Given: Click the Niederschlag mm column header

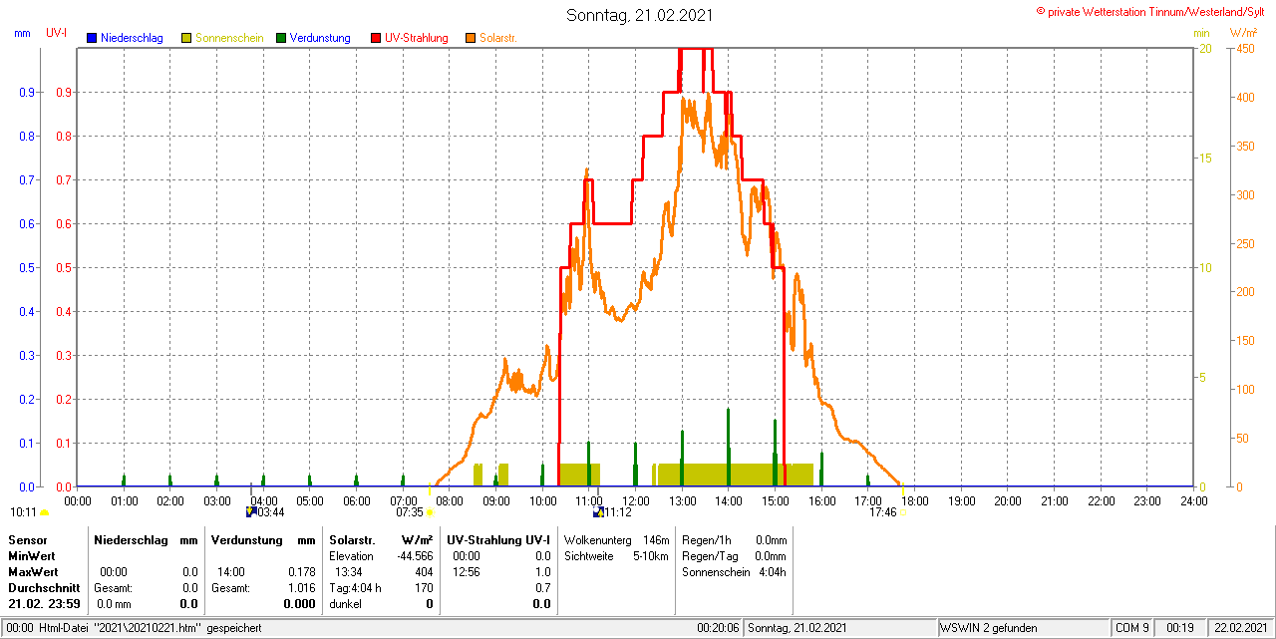Looking at the screenshot, I should click(146, 539).
